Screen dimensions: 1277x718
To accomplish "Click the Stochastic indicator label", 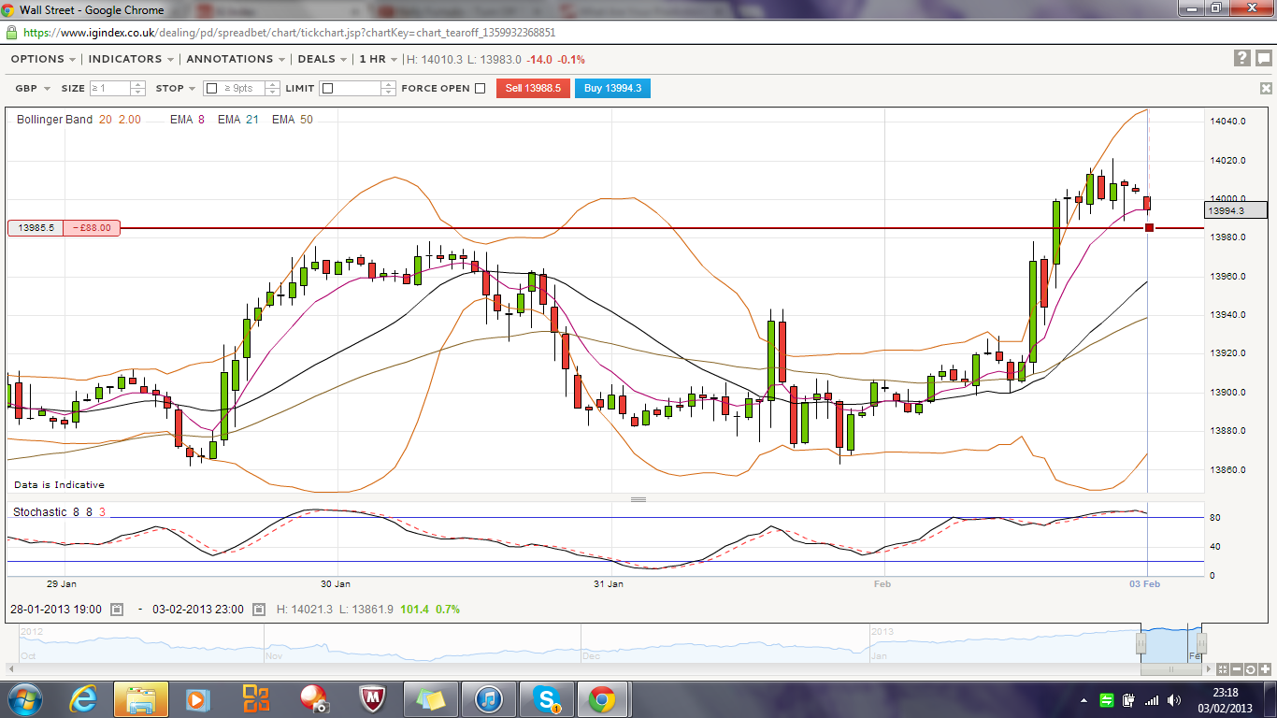I will pyautogui.click(x=59, y=512).
